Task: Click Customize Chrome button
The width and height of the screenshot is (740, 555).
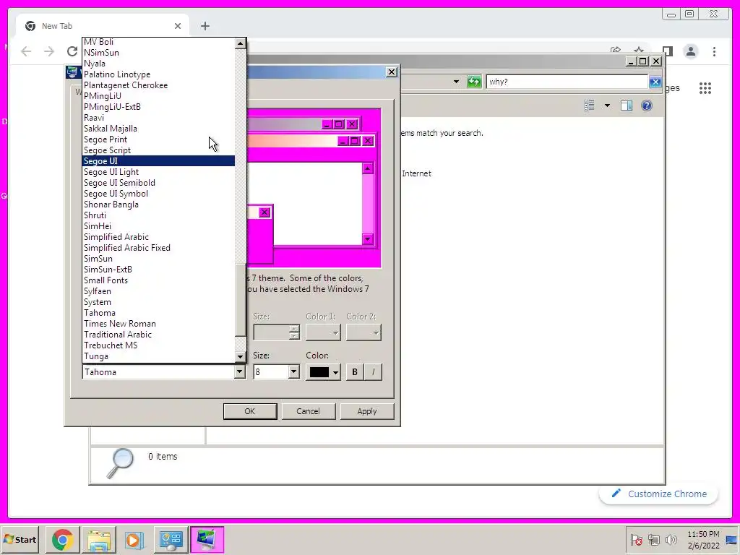Action: pos(659,494)
